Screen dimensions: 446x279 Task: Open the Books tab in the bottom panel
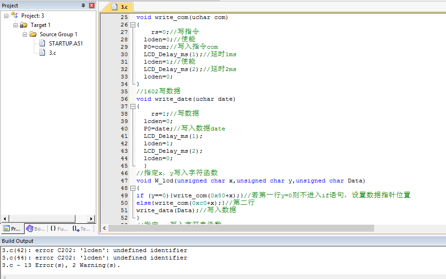click(x=36, y=228)
